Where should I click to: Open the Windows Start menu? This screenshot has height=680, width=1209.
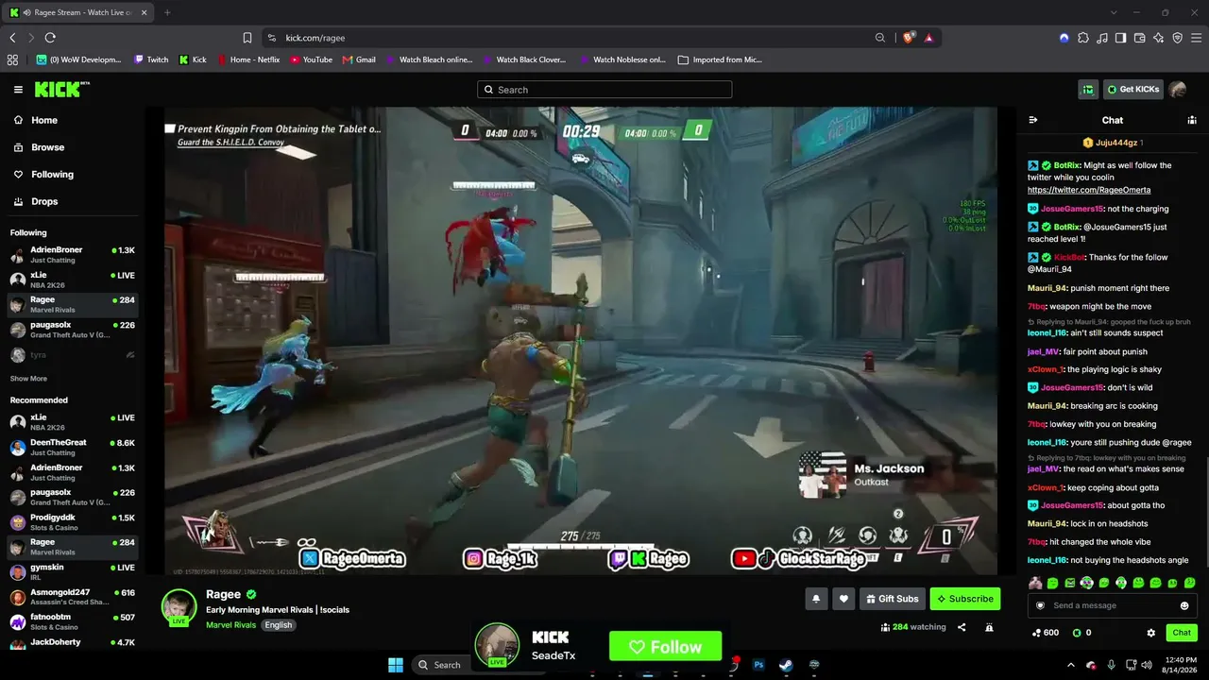tap(396, 665)
